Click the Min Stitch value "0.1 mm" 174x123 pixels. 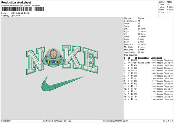(141, 47)
